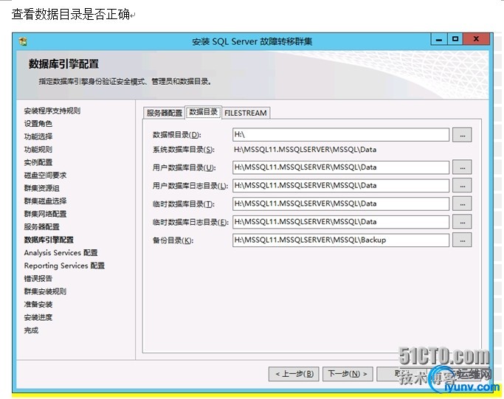The height and width of the screenshot is (399, 504).
Task: Select 群集安装规则 in the steps list
Action: pyautogui.click(x=45, y=291)
